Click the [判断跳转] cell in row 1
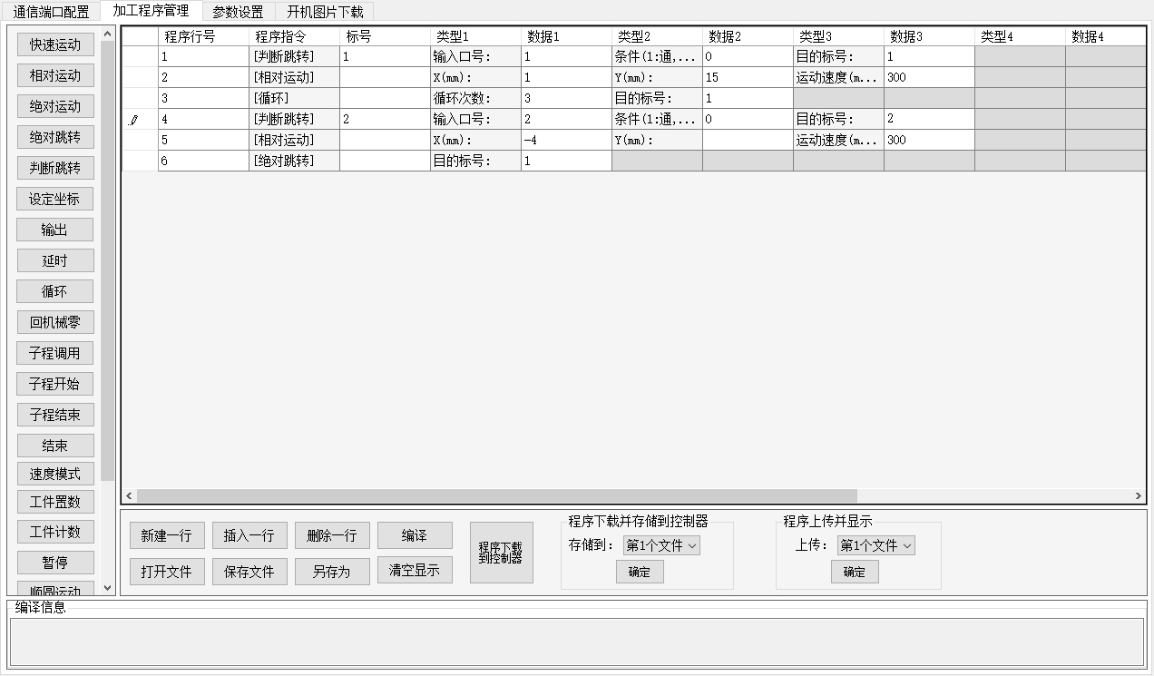Viewport: 1154px width, 676px height. coord(294,56)
